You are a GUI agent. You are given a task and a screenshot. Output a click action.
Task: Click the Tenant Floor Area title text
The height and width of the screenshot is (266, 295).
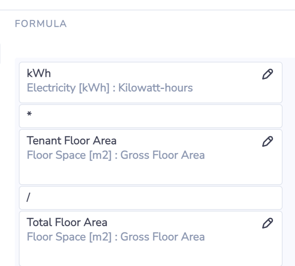click(72, 141)
